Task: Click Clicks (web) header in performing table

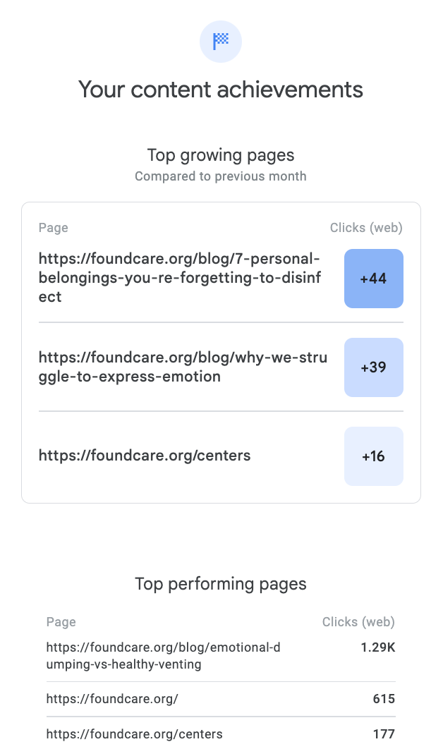Action: [358, 622]
